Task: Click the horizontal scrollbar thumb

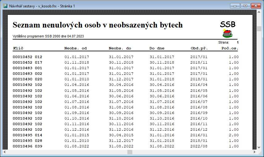Action: point(130,152)
